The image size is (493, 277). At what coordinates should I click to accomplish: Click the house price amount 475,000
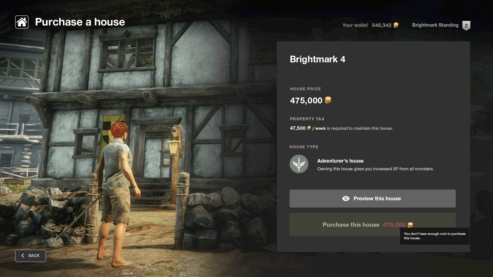pyautogui.click(x=306, y=101)
